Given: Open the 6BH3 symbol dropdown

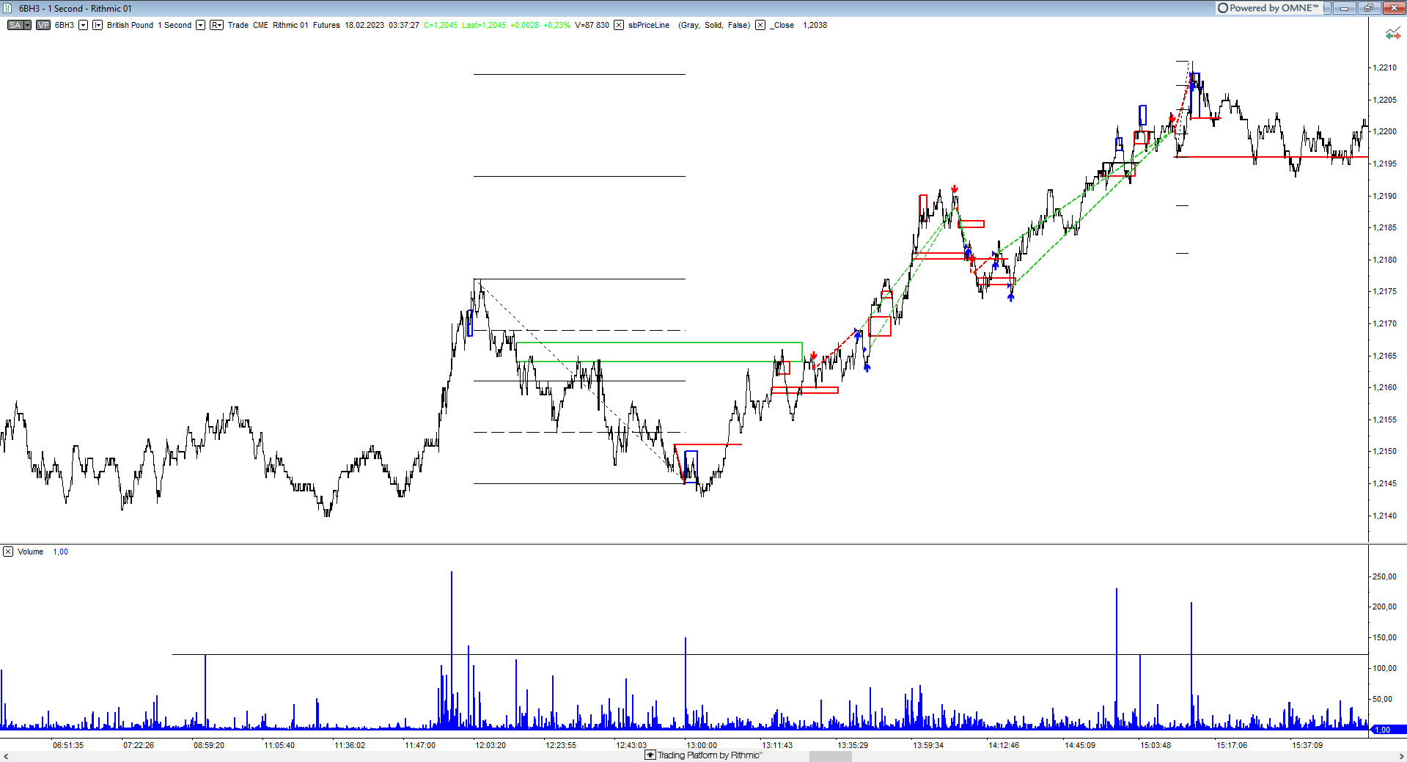Looking at the screenshot, I should tap(83, 25).
